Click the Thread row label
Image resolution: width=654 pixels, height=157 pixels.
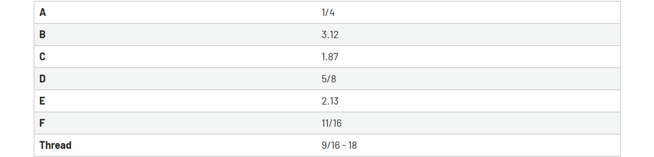[x=55, y=145]
